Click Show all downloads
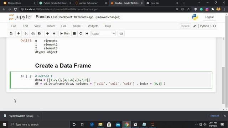The height and width of the screenshot is (128, 228). click(214, 116)
